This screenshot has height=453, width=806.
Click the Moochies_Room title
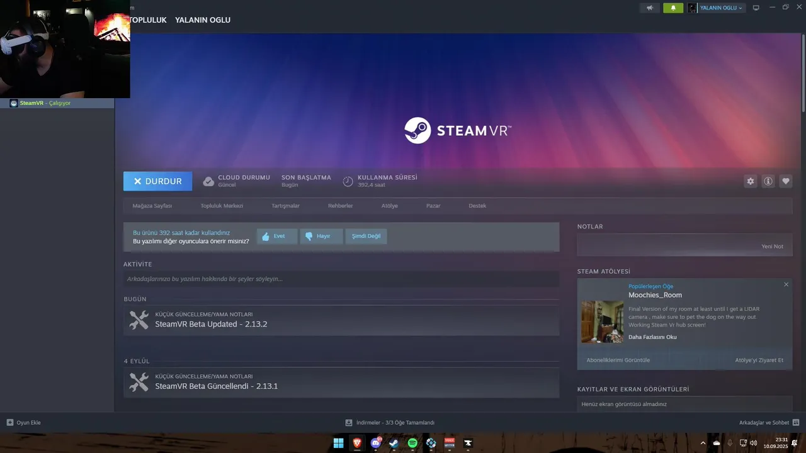pos(655,295)
